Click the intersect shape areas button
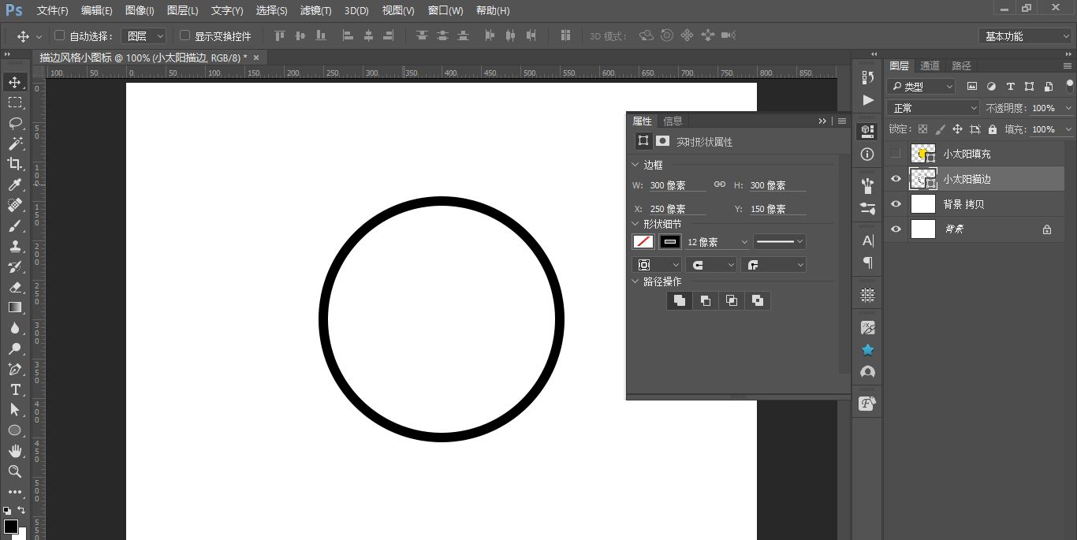1077x540 pixels. click(732, 300)
